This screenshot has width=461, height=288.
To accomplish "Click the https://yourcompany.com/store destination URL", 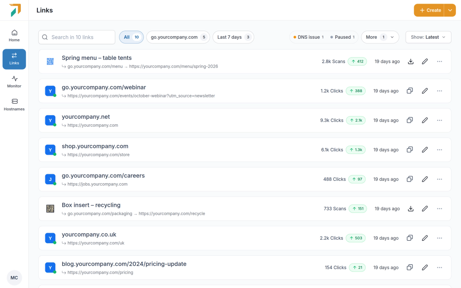I will [99, 155].
